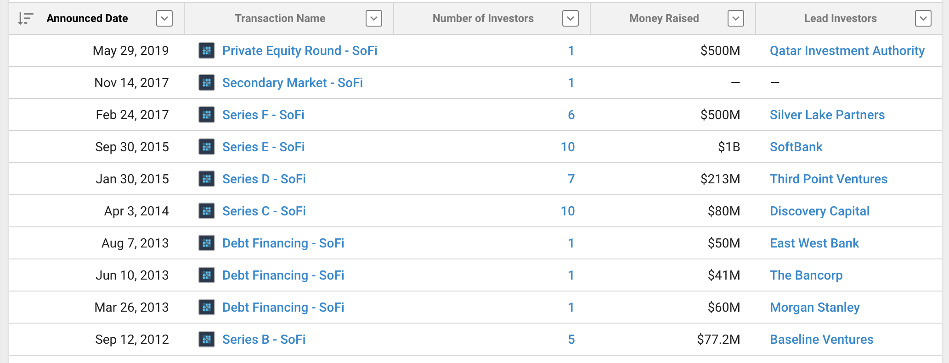The height and width of the screenshot is (363, 949).
Task: Expand the Lead Investors column dropdown
Action: coord(923,18)
